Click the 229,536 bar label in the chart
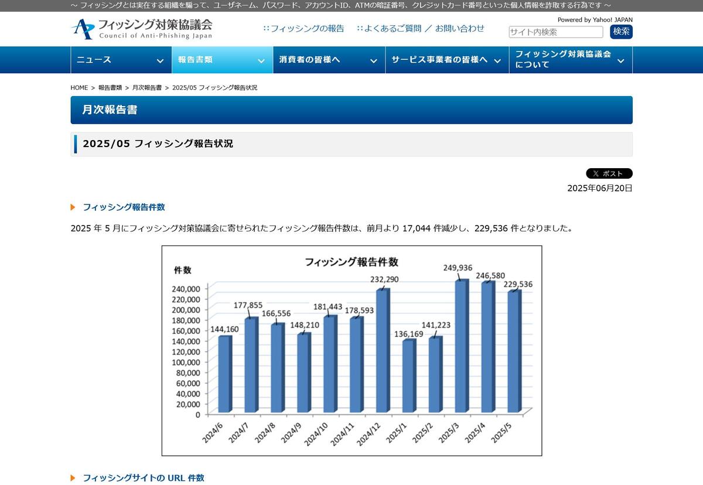This screenshot has width=703, height=485. (518, 285)
